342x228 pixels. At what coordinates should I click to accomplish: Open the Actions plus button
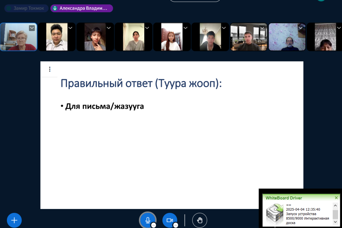14,220
